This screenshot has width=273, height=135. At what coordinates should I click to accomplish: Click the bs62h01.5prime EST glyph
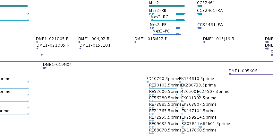[200, 127]
